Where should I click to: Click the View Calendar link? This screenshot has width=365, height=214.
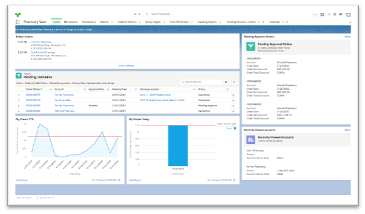[x=126, y=66]
